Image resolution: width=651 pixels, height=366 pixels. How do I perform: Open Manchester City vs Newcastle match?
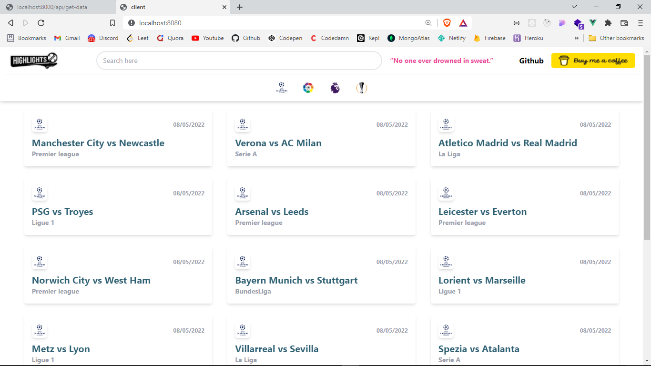[118, 138]
